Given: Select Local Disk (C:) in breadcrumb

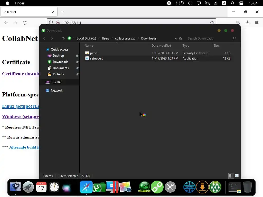Looking at the screenshot, I should pyautogui.click(x=86, y=38).
